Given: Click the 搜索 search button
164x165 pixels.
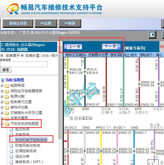Looking at the screenshot, I should [x=6, y=70].
